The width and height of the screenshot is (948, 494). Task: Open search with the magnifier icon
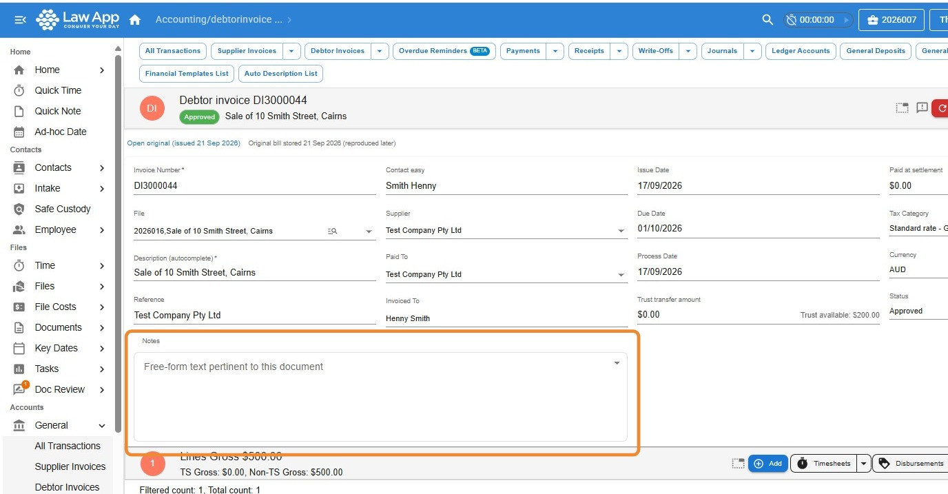(x=767, y=20)
